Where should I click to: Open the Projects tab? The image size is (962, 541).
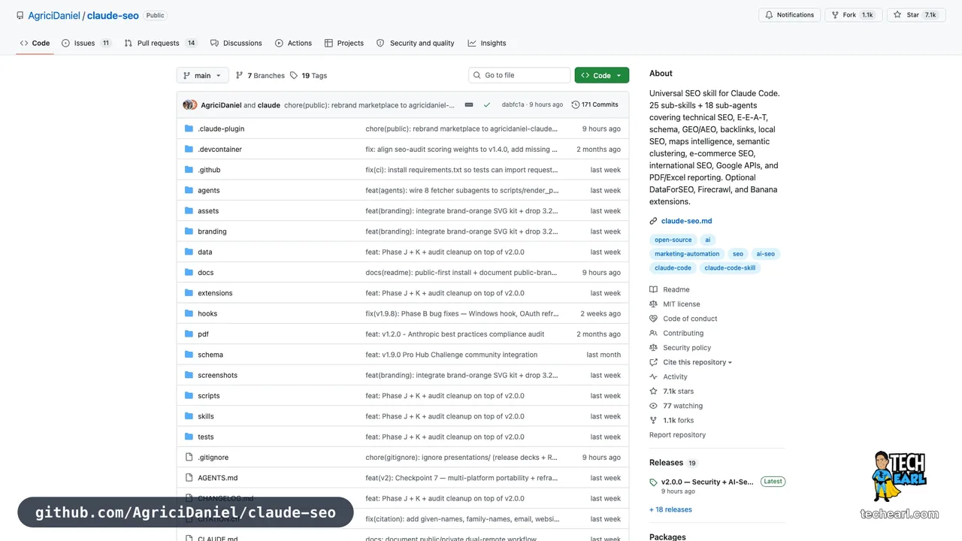tap(344, 43)
